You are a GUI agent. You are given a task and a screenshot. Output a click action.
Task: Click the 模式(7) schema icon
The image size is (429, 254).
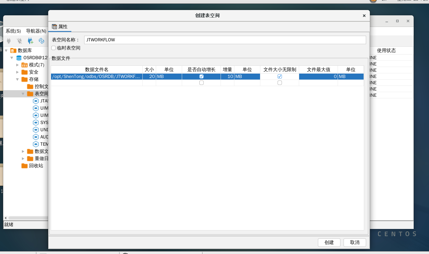pyautogui.click(x=24, y=65)
